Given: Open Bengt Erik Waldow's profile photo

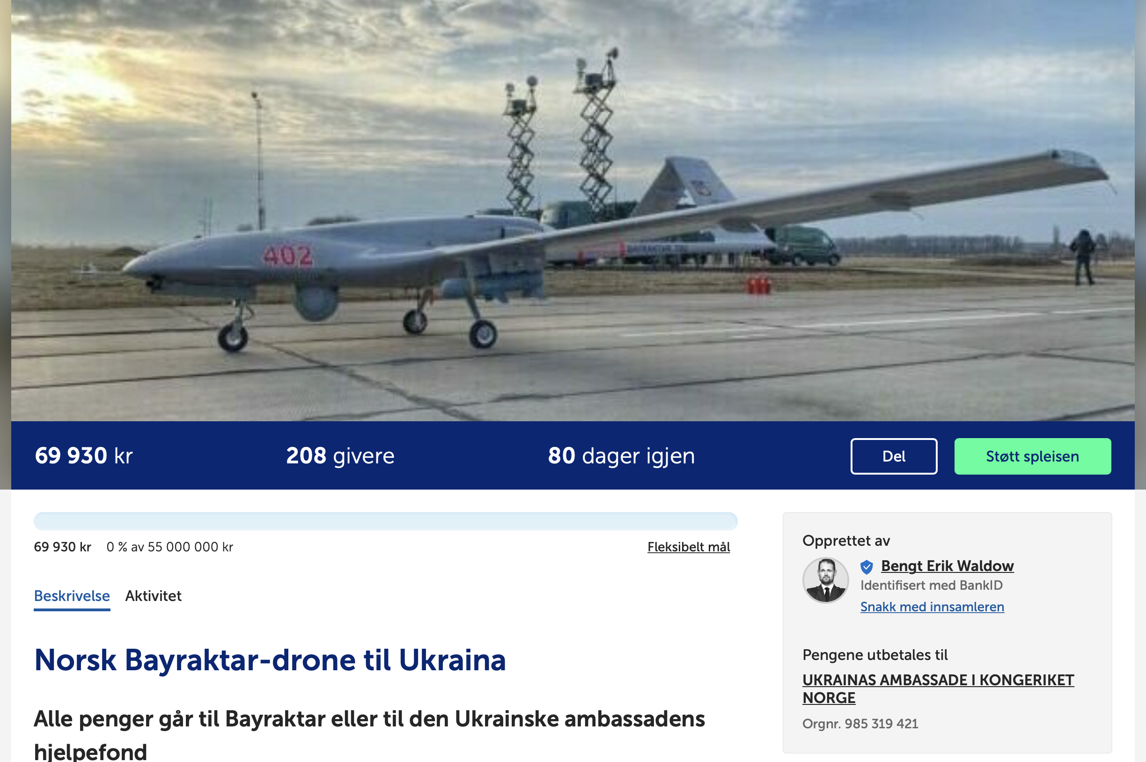Looking at the screenshot, I should click(825, 580).
